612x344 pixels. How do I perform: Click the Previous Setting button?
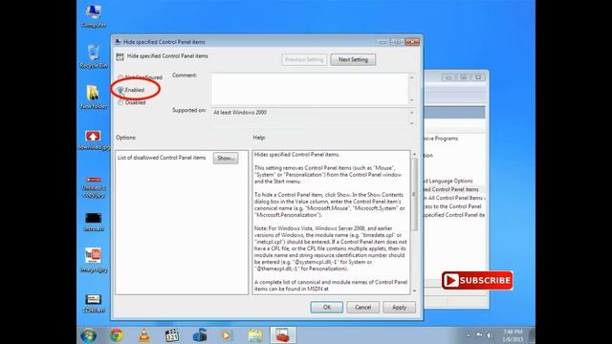pyautogui.click(x=304, y=59)
